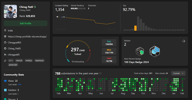
Task: Click the Total active days 201 stat
Action: coord(143,73)
